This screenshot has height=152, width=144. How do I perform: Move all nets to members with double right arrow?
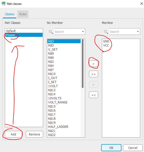coord(93,74)
